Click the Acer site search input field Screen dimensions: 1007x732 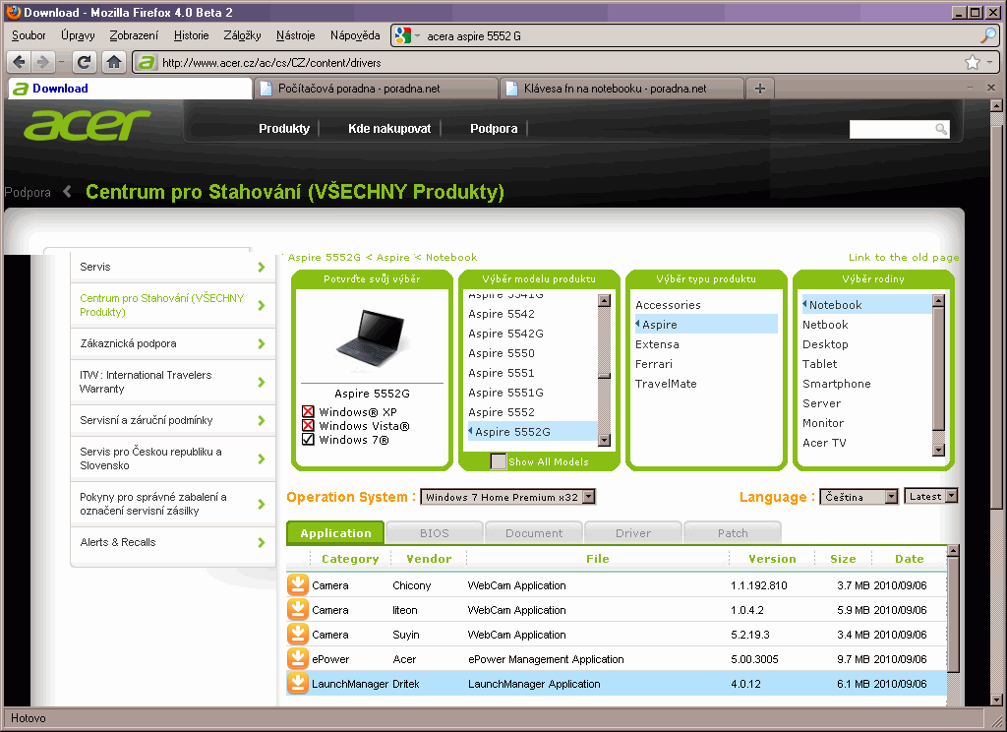pyautogui.click(x=892, y=129)
